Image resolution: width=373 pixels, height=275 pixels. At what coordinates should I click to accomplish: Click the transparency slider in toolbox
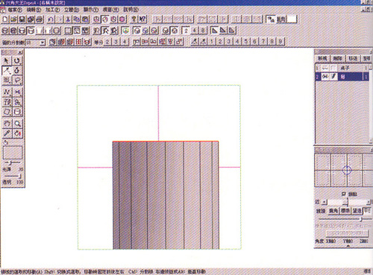pos(13,176)
